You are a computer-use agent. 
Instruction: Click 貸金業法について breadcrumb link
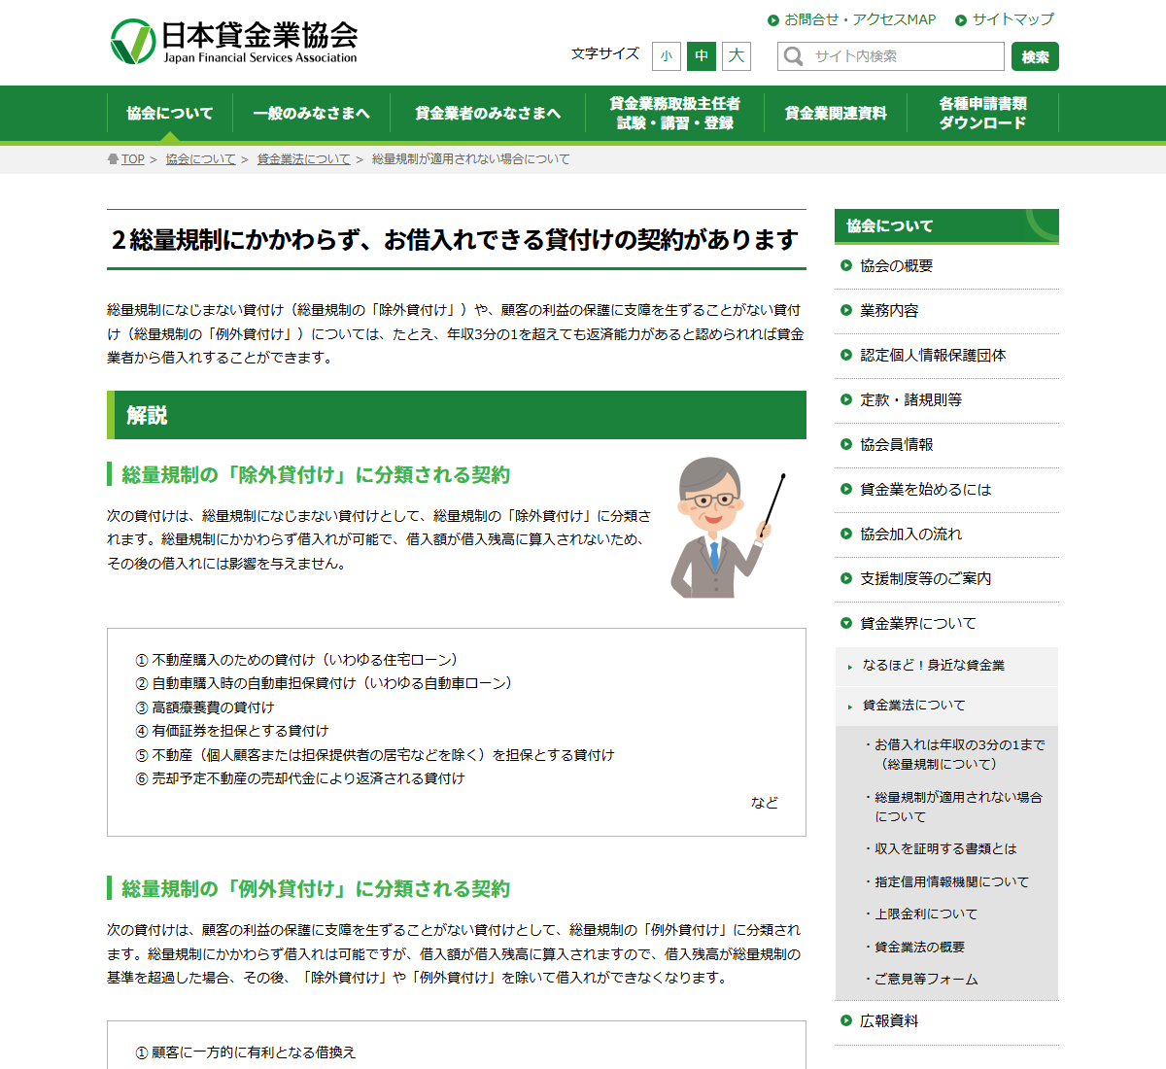click(x=303, y=159)
